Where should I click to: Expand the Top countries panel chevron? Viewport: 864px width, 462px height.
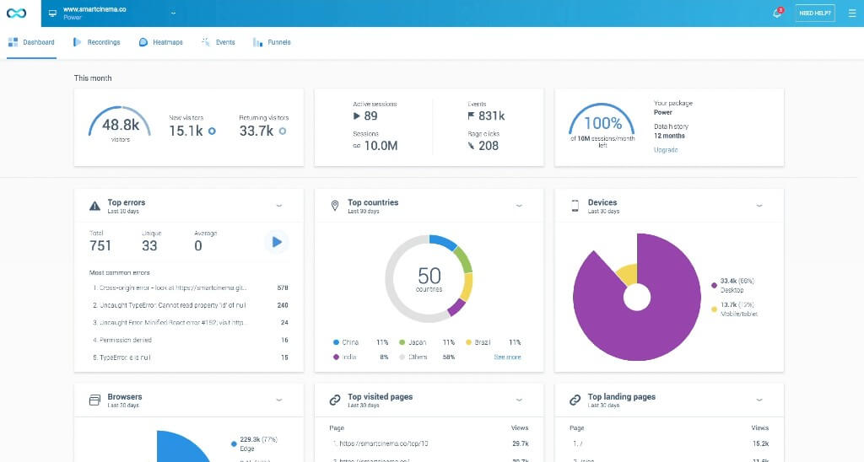(x=519, y=206)
